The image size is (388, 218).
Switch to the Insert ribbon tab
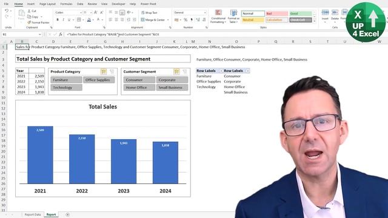point(31,4)
